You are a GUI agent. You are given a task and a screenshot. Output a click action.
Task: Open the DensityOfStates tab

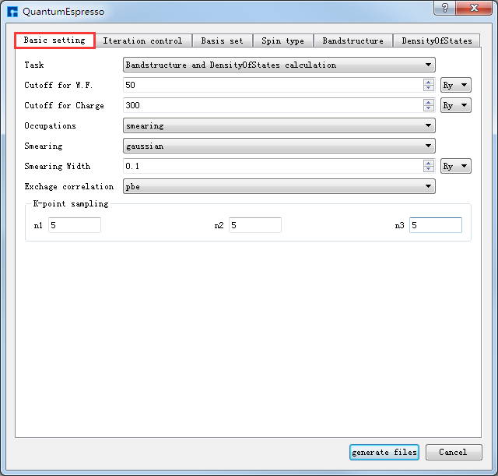437,41
